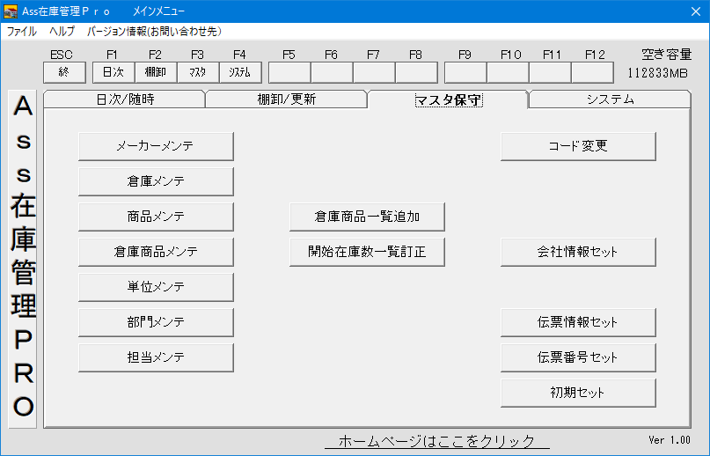Open メーカーメンテ maintenance screen
Image resolution: width=710 pixels, height=456 pixels.
click(x=156, y=146)
